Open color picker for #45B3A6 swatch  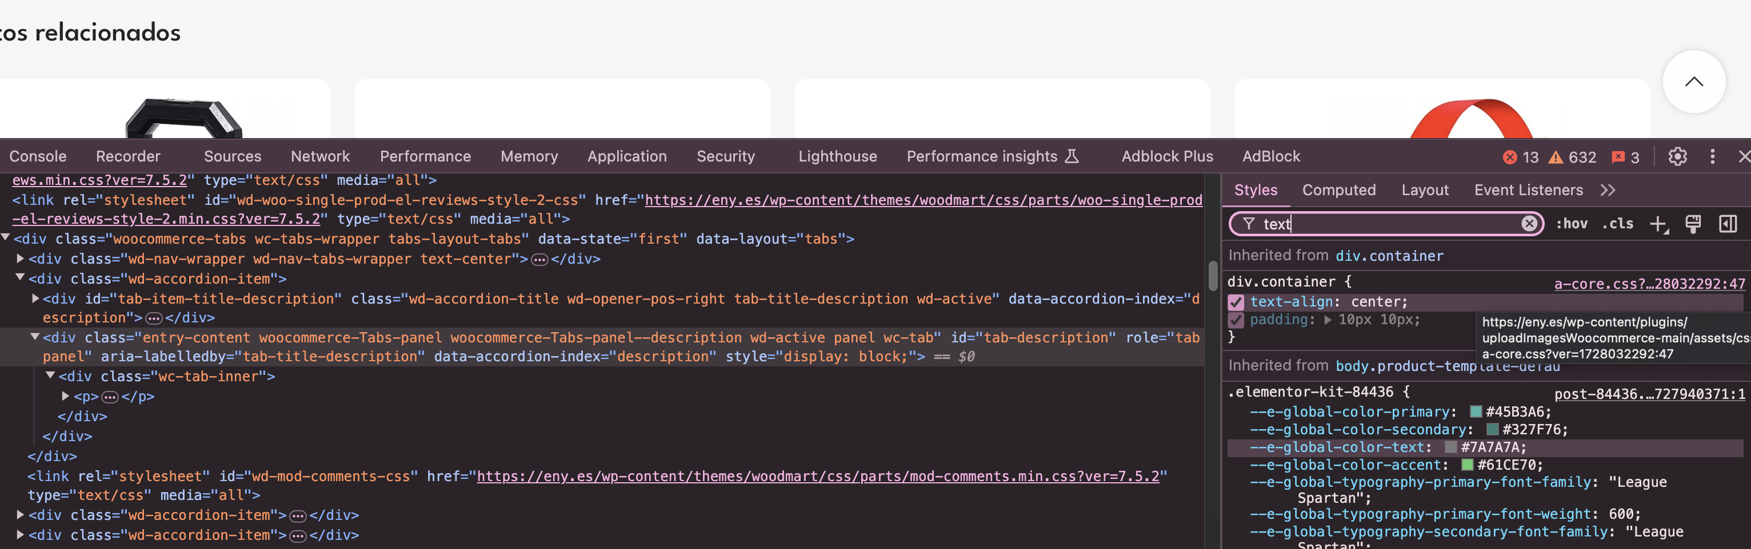[x=1476, y=412]
